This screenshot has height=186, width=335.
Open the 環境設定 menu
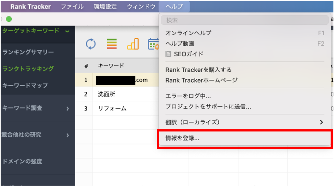pyautogui.click(x=105, y=6)
